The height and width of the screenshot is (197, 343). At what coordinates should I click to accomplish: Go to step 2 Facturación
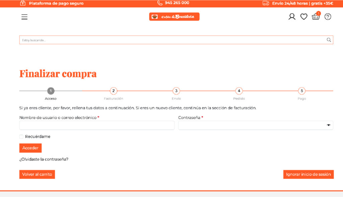tap(114, 91)
